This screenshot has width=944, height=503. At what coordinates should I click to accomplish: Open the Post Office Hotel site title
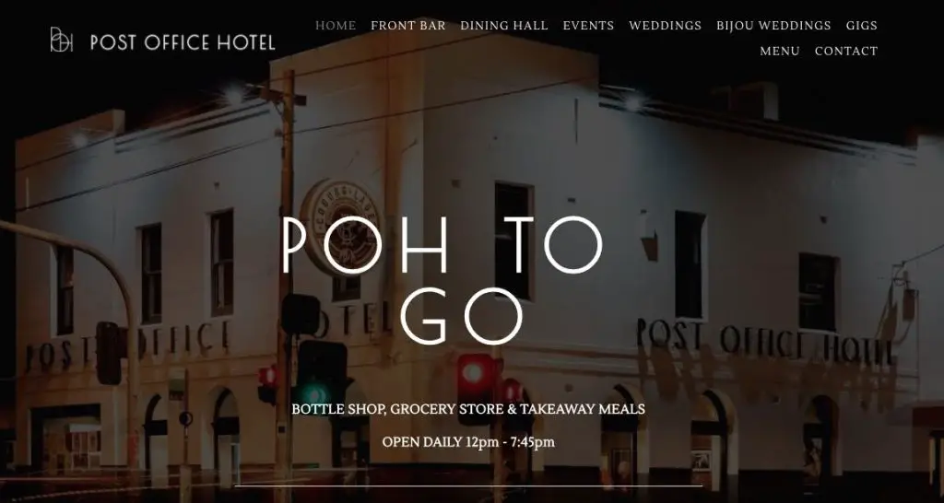183,42
